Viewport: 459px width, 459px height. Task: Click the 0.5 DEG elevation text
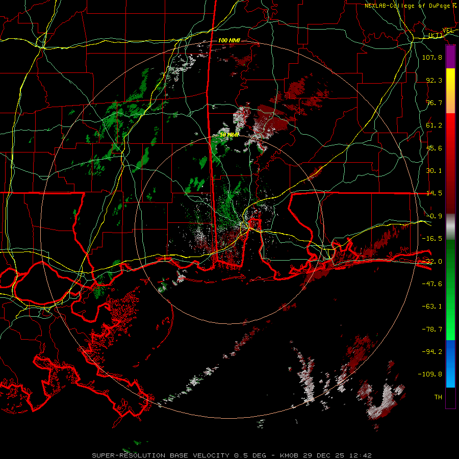tap(250, 455)
